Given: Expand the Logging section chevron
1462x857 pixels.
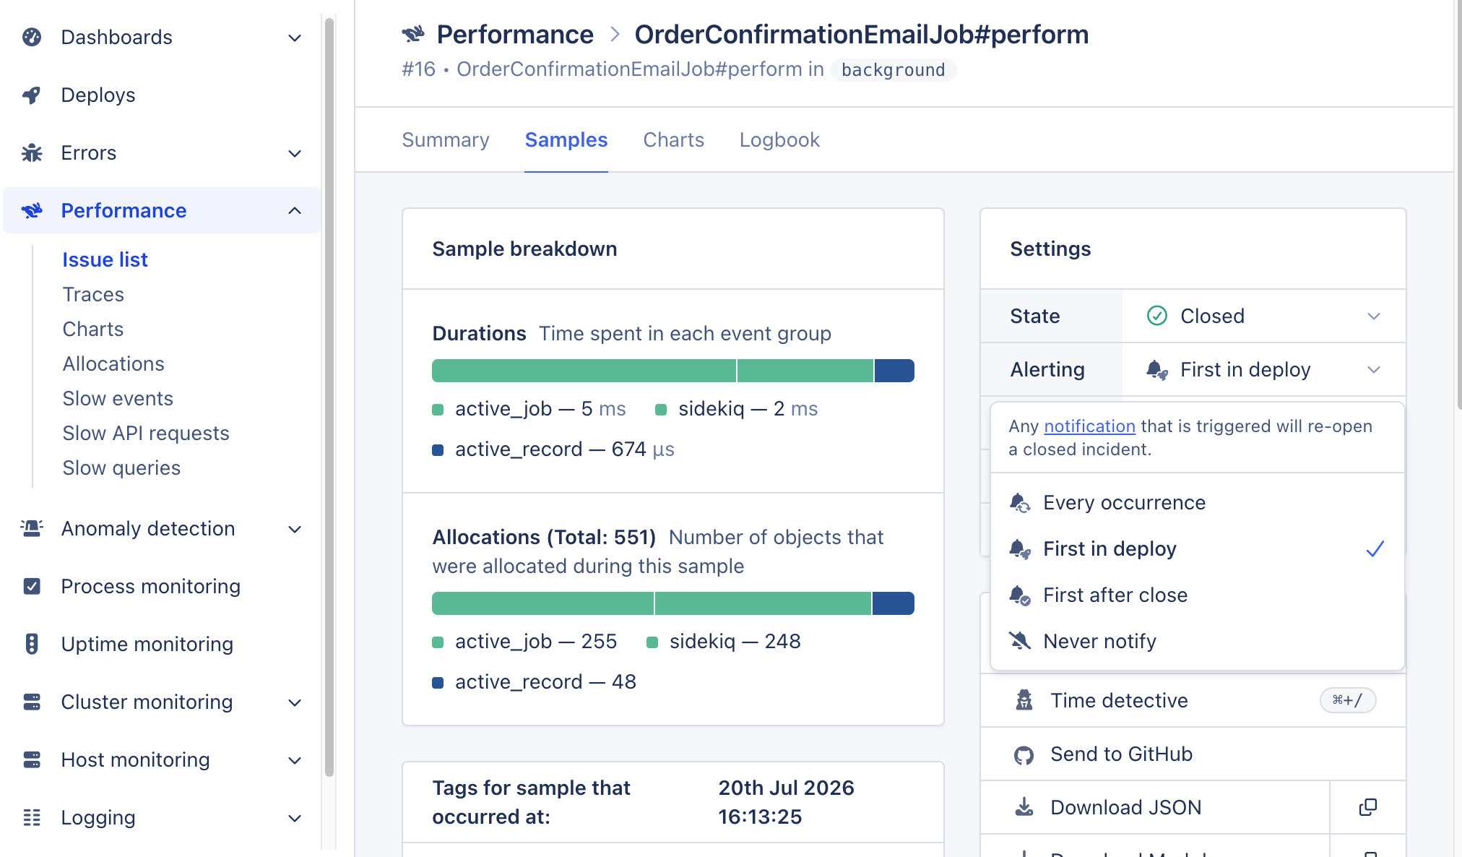Looking at the screenshot, I should [295, 818].
